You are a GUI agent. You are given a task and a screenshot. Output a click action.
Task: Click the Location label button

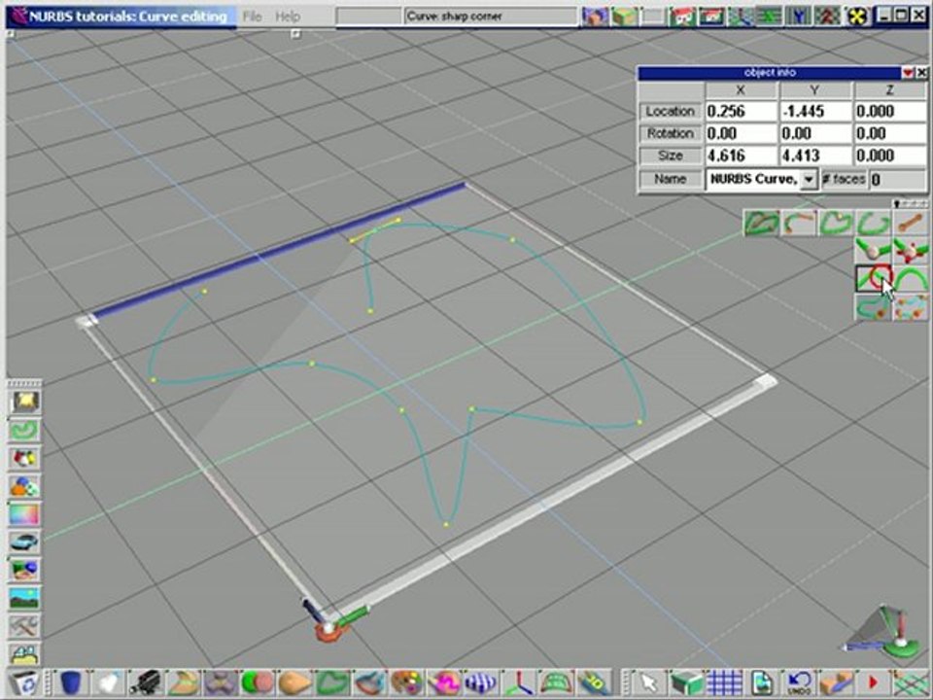pyautogui.click(x=671, y=111)
